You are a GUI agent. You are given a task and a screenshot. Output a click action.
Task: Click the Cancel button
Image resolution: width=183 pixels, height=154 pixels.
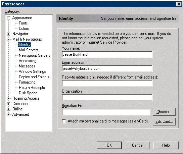pyautogui.click(x=137, y=145)
